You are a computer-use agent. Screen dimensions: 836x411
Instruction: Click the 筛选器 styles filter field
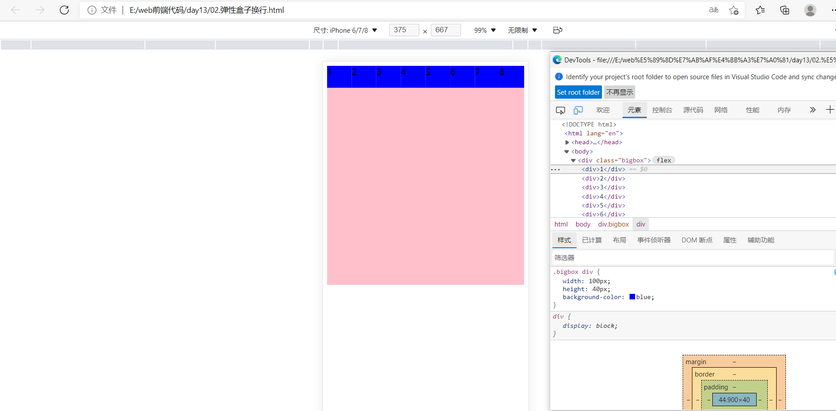coord(692,257)
